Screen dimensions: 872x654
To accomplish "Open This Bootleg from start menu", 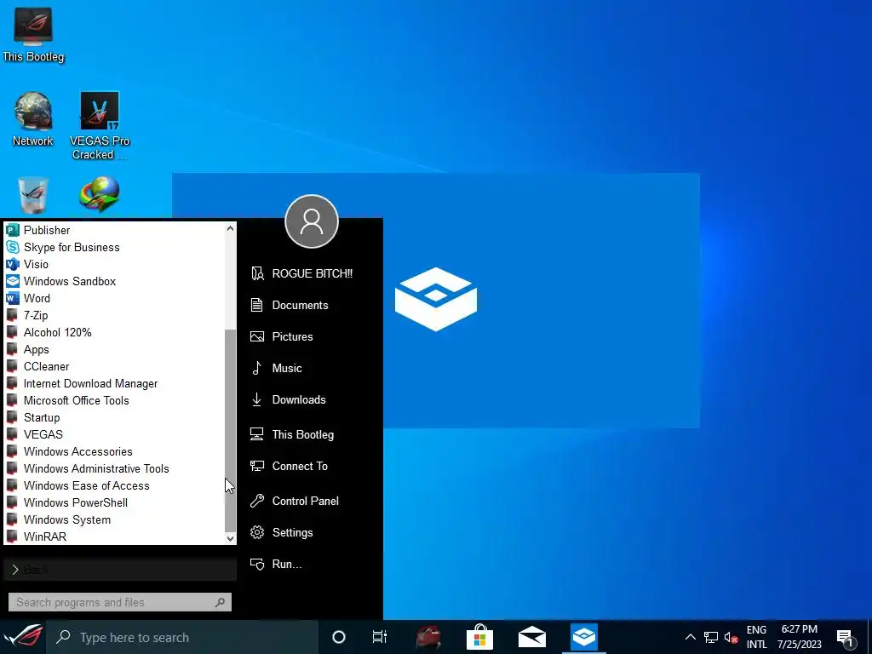I will [312, 434].
